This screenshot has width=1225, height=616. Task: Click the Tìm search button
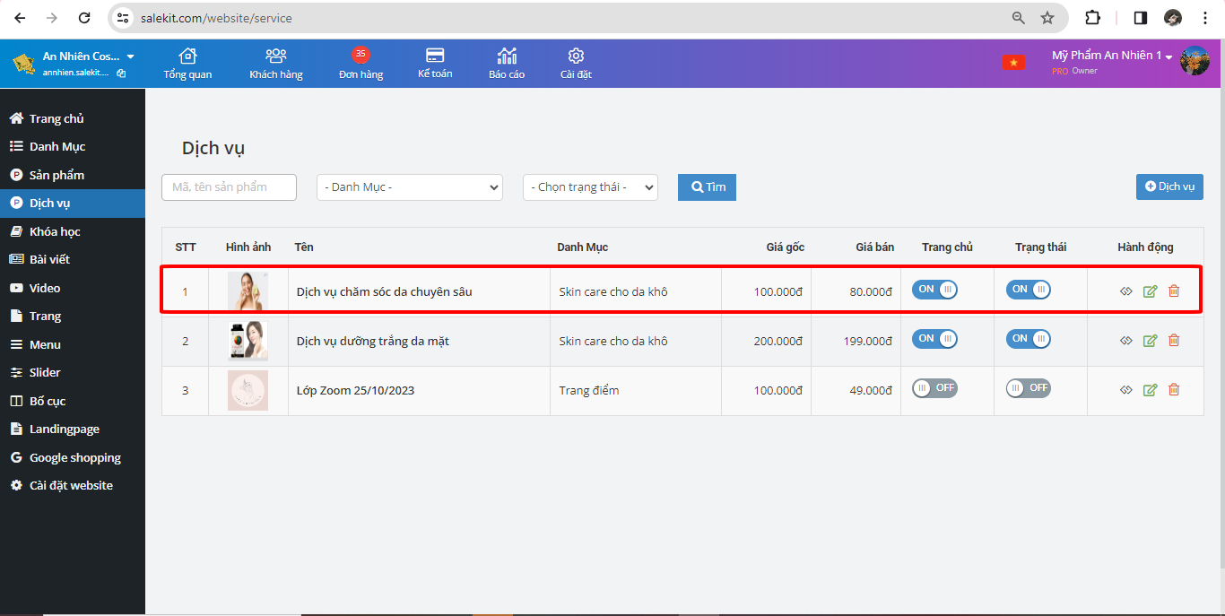pos(707,187)
